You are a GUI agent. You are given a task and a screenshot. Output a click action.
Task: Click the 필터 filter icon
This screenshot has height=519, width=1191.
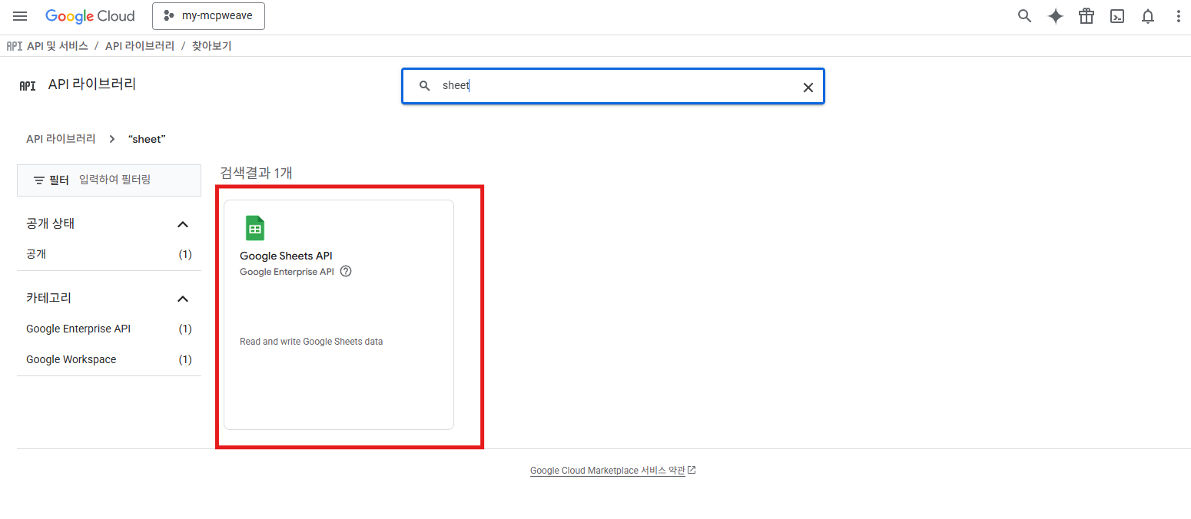[x=39, y=180]
